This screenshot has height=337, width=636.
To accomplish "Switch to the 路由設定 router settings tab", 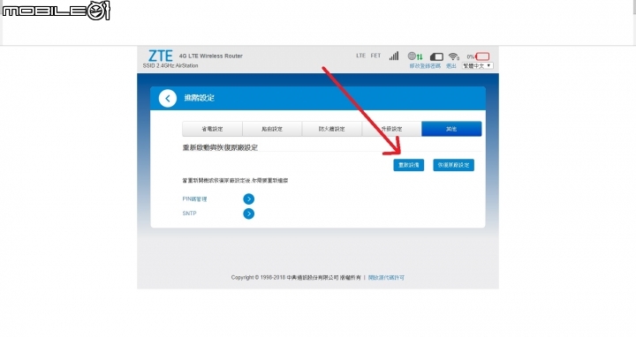I will (x=272, y=129).
